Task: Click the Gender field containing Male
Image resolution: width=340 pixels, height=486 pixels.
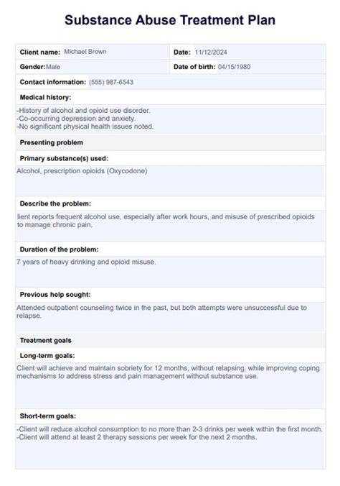Action: tap(107, 67)
